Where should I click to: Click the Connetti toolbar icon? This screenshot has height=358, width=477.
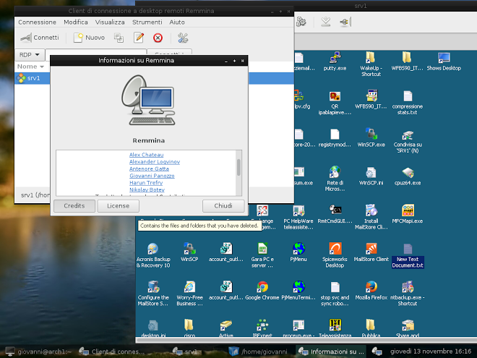click(x=41, y=37)
